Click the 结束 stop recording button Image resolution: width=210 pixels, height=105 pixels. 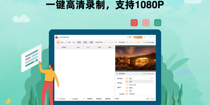66,42
